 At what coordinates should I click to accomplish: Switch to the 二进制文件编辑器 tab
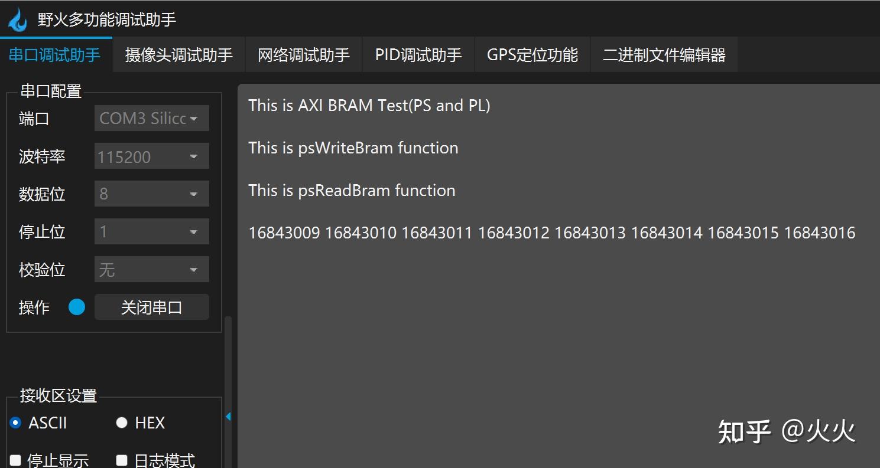[x=664, y=54]
